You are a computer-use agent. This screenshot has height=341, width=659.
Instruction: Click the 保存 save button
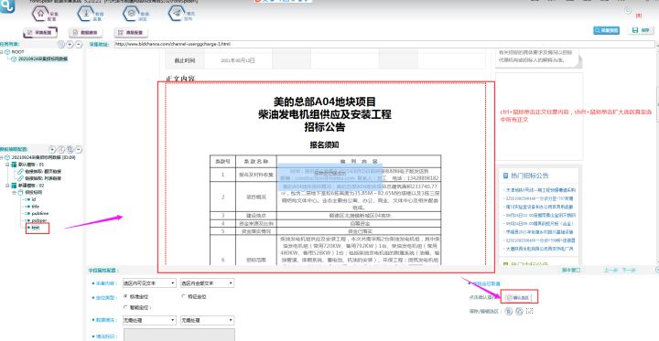click(642, 30)
